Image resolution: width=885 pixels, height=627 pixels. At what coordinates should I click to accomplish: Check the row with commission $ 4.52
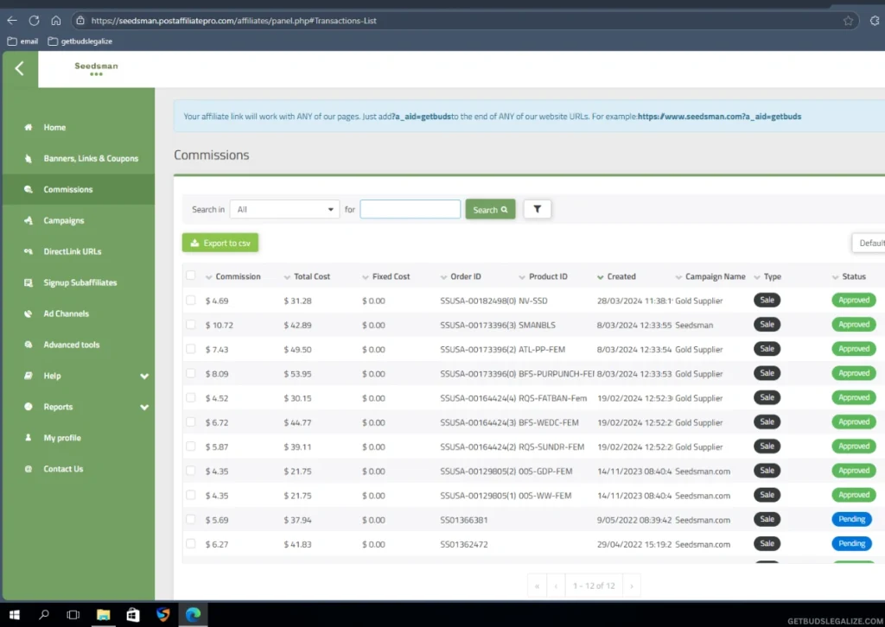pos(191,397)
